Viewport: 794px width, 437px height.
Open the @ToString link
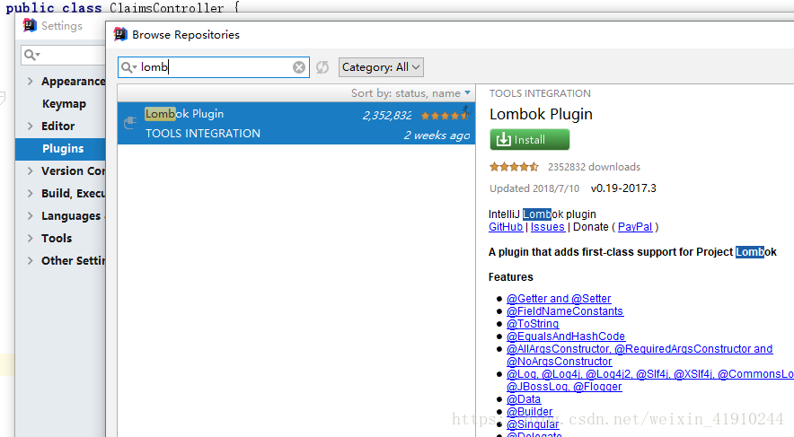coord(533,324)
